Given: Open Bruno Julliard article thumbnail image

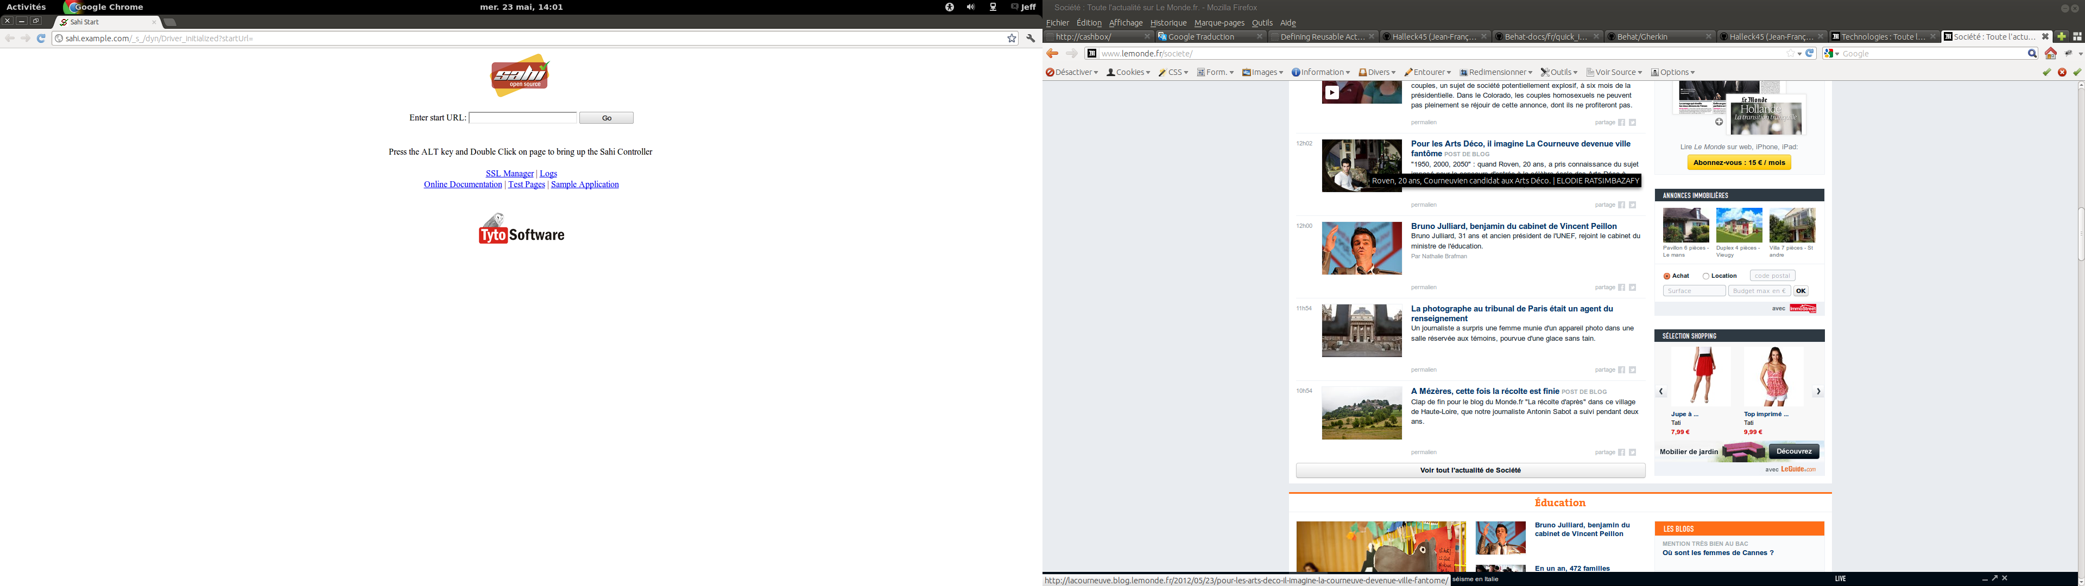Looking at the screenshot, I should pyautogui.click(x=1361, y=249).
